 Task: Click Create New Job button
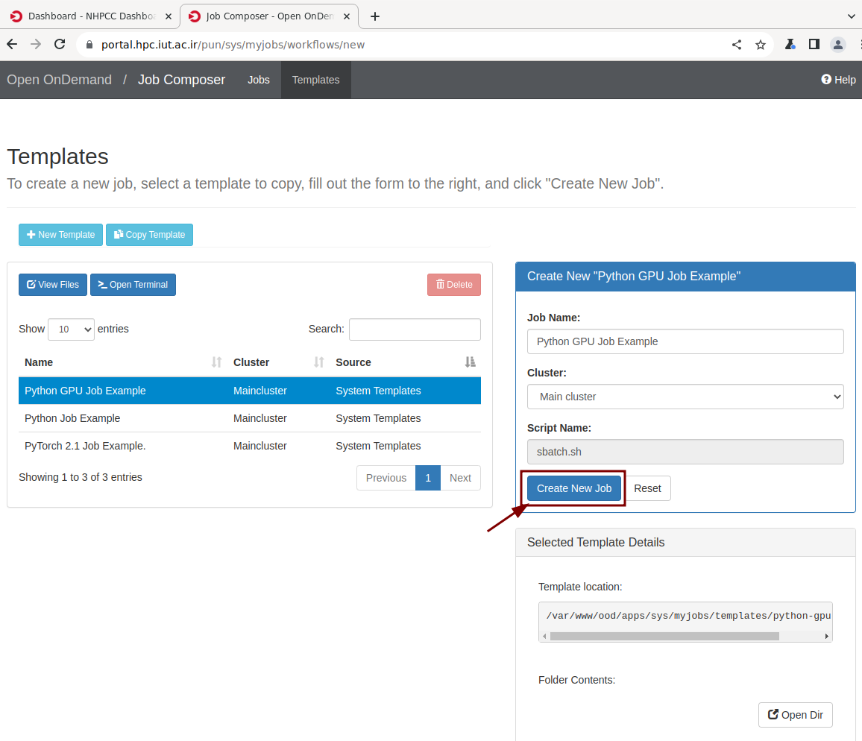click(574, 489)
